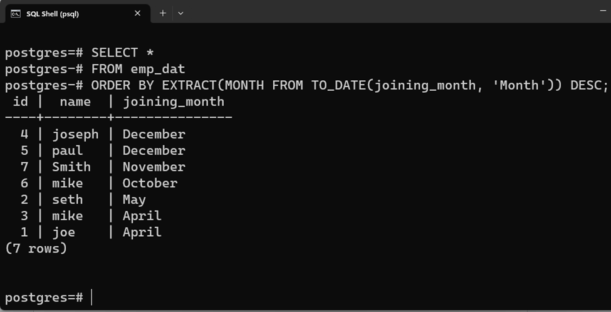611x312 pixels.
Task: Click the October value in results
Action: click(150, 184)
